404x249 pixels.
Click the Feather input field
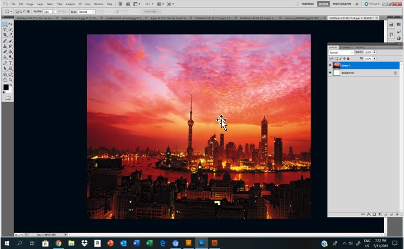[48, 12]
